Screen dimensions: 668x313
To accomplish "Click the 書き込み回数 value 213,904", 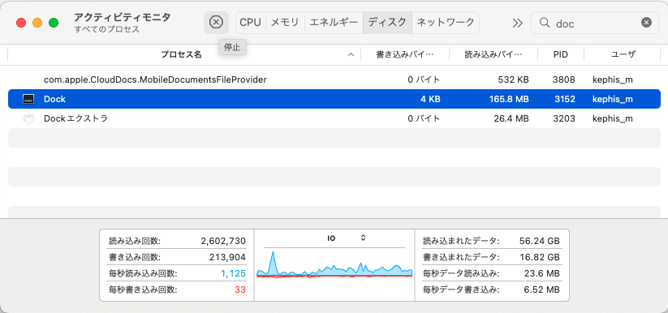I will (x=227, y=257).
